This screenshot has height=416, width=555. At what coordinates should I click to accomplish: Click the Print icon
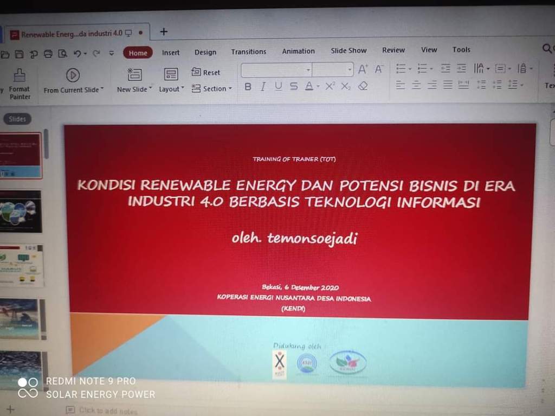pos(48,53)
